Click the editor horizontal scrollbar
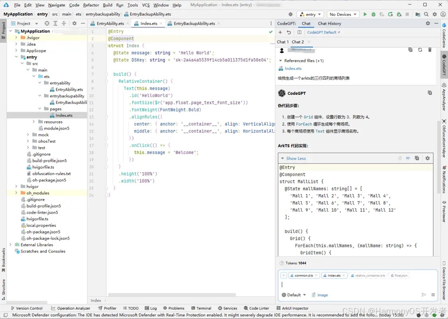This screenshot has width=448, height=319. (x=172, y=294)
